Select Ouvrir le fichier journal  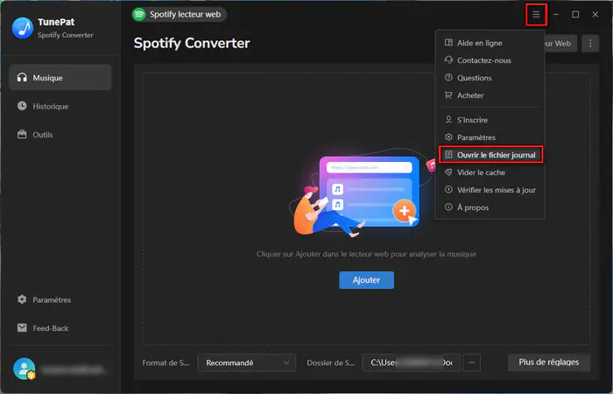[490, 155]
